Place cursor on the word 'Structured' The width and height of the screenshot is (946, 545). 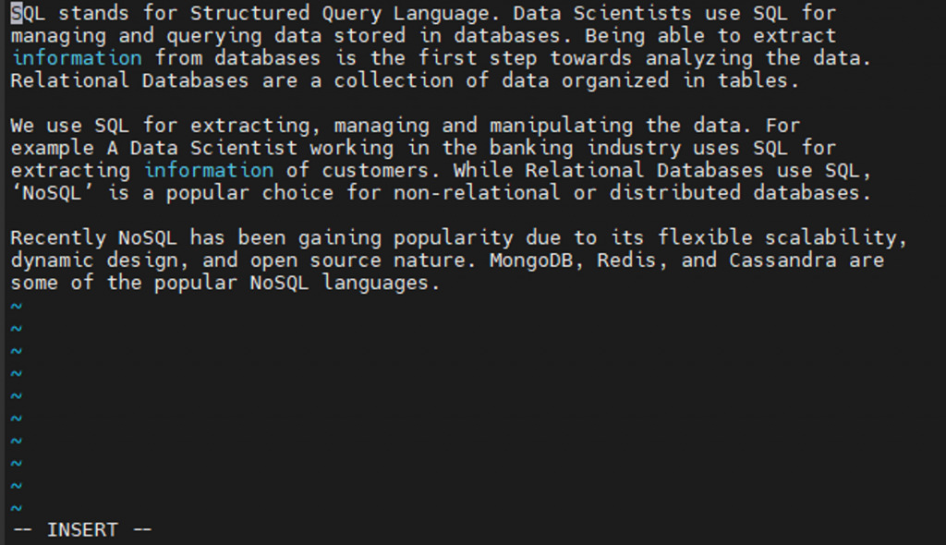pyautogui.click(x=249, y=13)
